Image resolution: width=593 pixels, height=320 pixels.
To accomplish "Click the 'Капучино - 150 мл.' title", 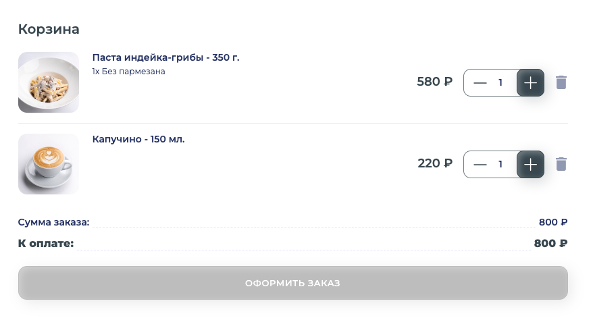I will click(138, 139).
